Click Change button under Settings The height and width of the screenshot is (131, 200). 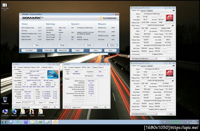point(62,45)
